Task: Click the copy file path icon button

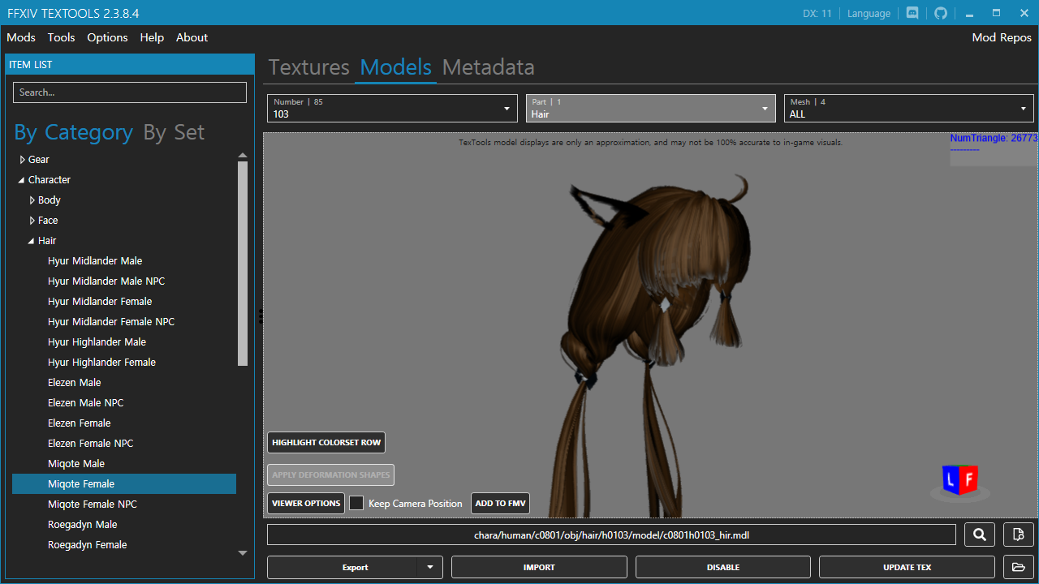Action: (x=1019, y=535)
